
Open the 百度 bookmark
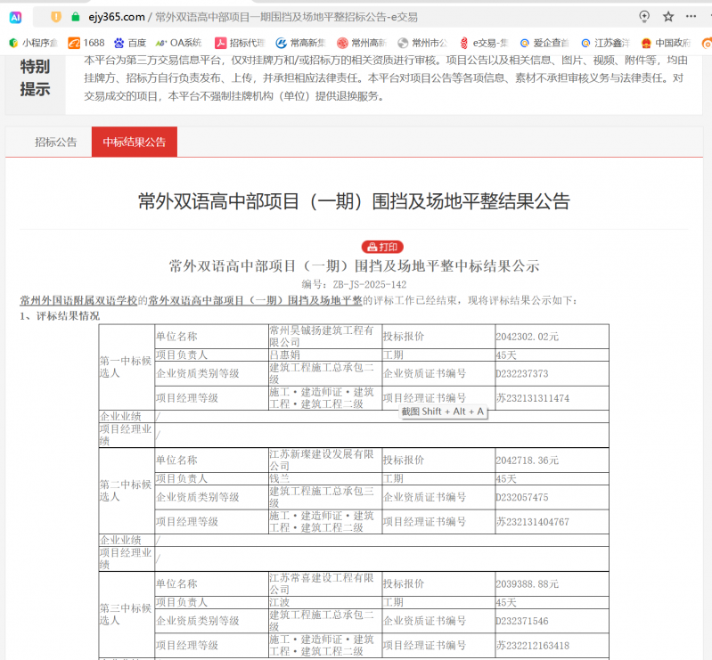[x=129, y=42]
